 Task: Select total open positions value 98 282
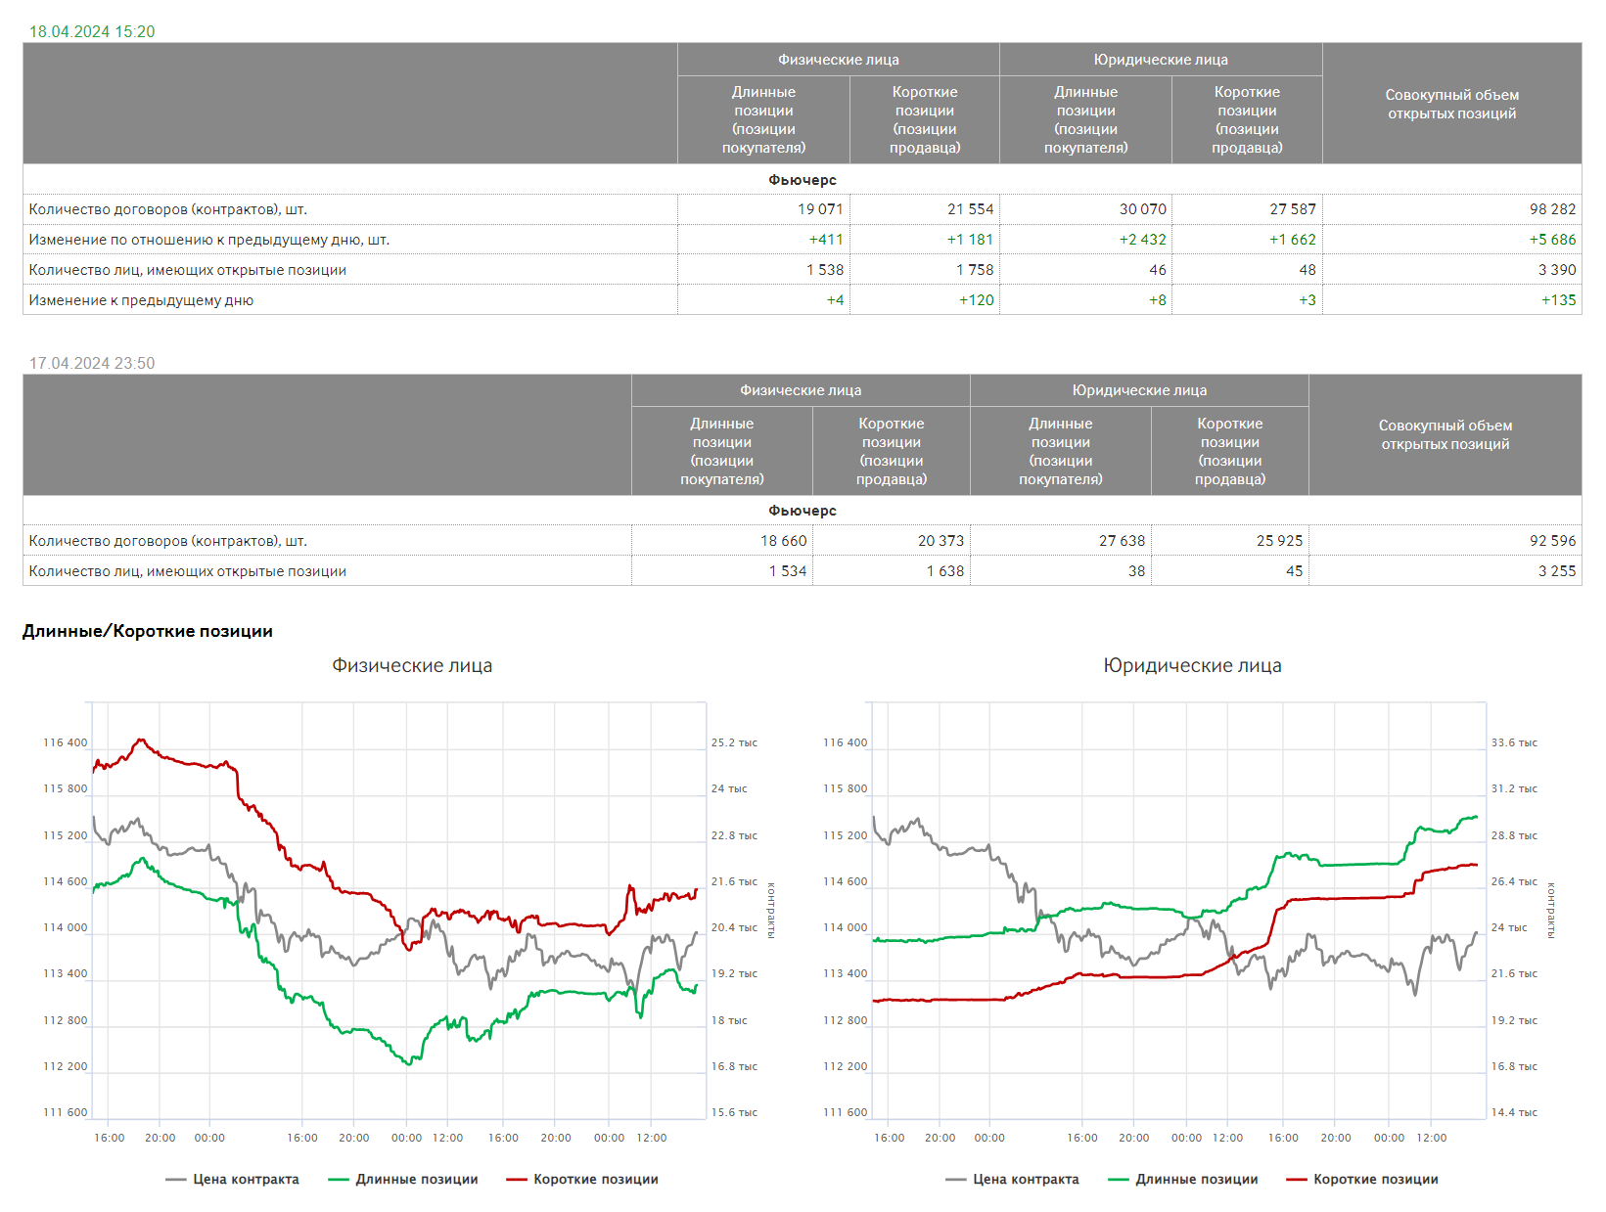tap(1552, 209)
